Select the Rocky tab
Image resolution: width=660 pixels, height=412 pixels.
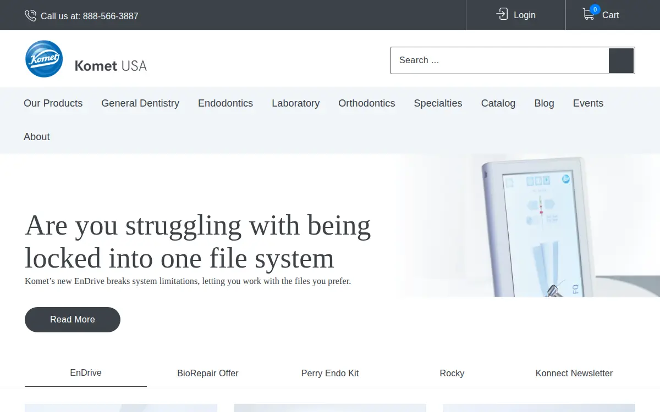pyautogui.click(x=452, y=374)
